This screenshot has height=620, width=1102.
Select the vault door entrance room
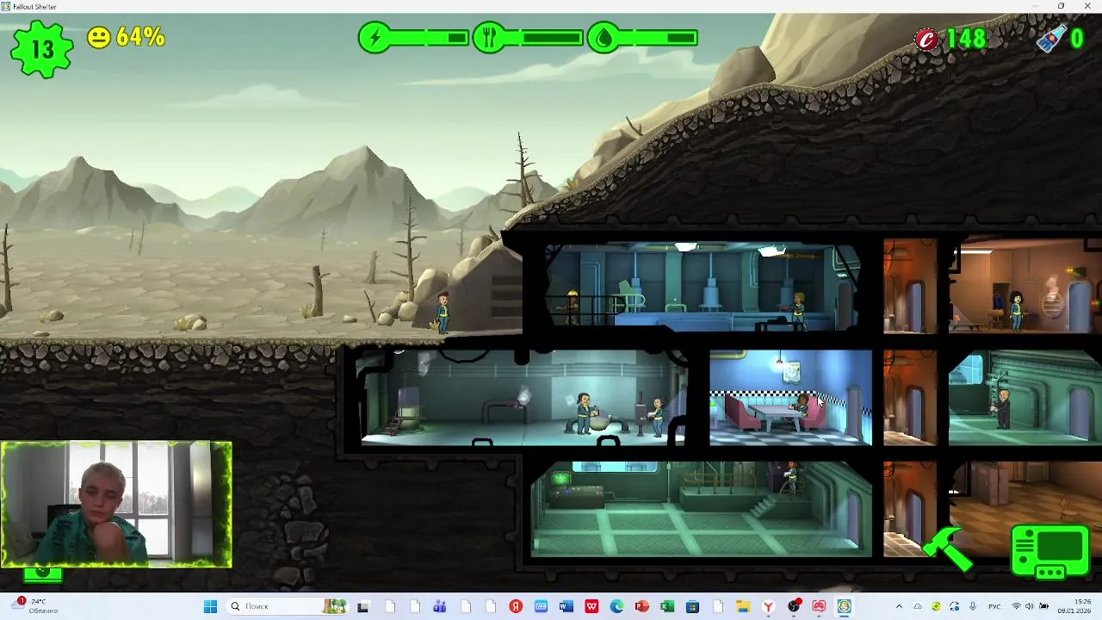click(702, 286)
